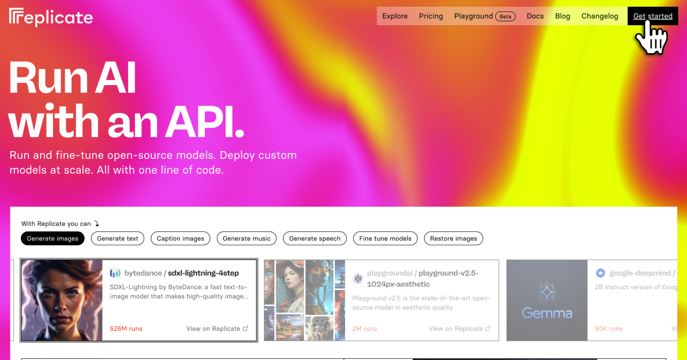Click the 526M runs text
Image resolution: width=687 pixels, height=360 pixels.
(x=126, y=329)
